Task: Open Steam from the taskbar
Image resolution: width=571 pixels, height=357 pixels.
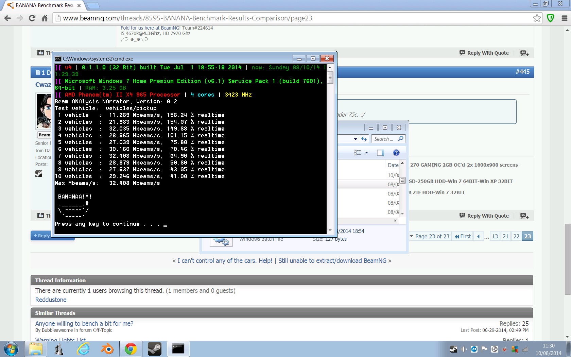Action: (x=155, y=349)
